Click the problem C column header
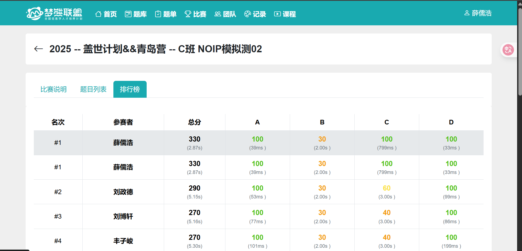The image size is (522, 251). 387,122
